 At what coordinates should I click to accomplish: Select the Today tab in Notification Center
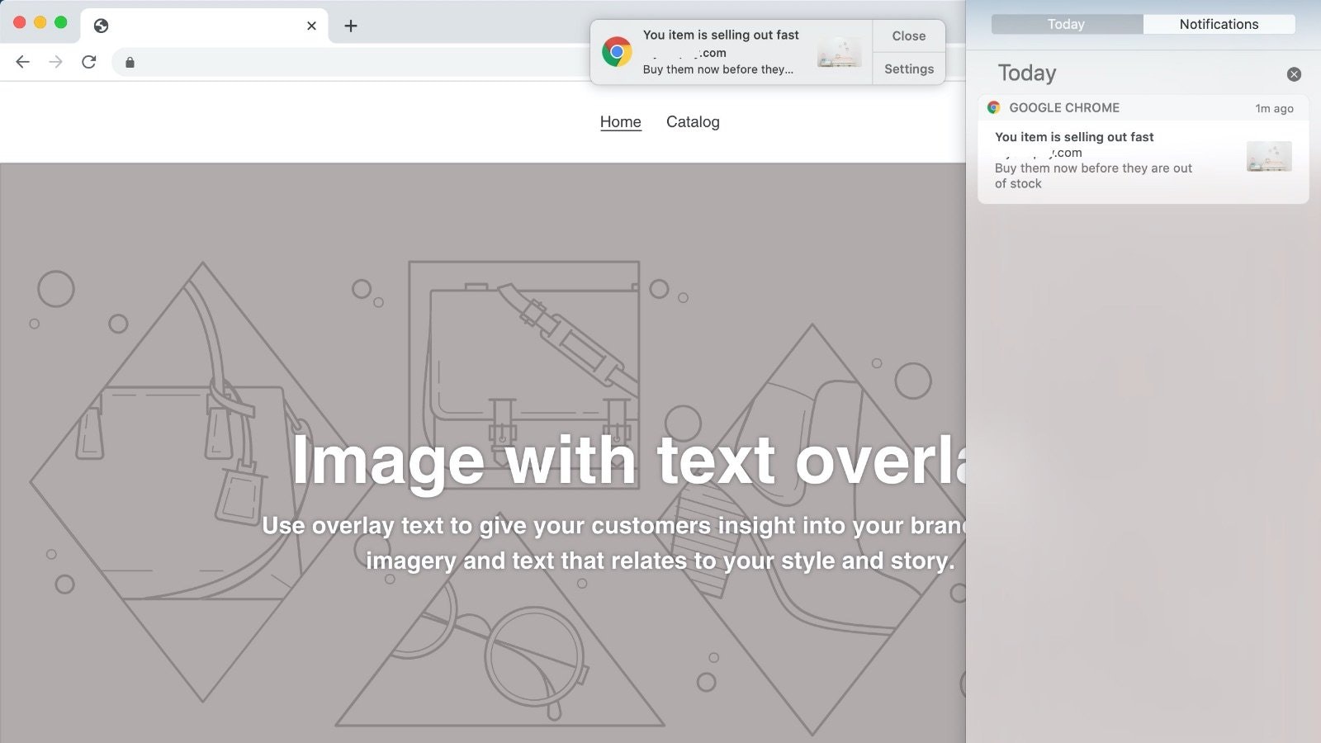click(x=1066, y=24)
